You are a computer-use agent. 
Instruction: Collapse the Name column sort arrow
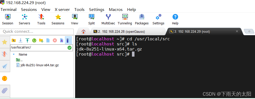point(14,54)
